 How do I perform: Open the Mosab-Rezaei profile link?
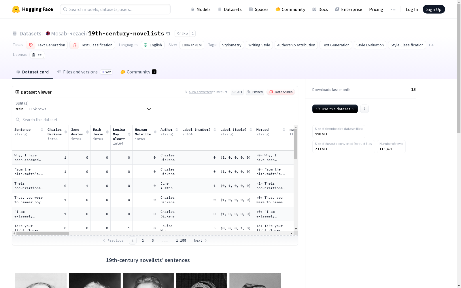[x=68, y=33]
